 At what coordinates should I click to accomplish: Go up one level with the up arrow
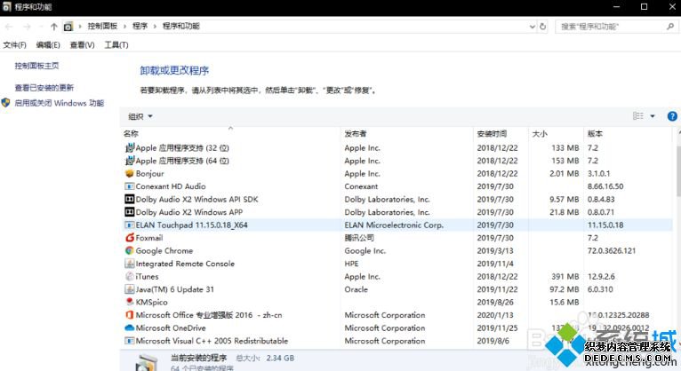pos(54,27)
